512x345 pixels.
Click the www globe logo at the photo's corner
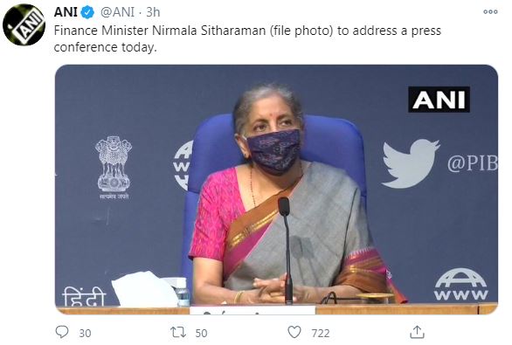coord(460,285)
